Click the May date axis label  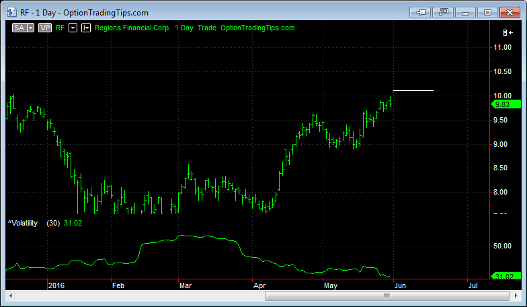(331, 285)
